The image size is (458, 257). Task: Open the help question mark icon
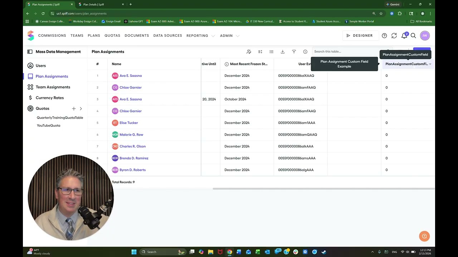(384, 36)
